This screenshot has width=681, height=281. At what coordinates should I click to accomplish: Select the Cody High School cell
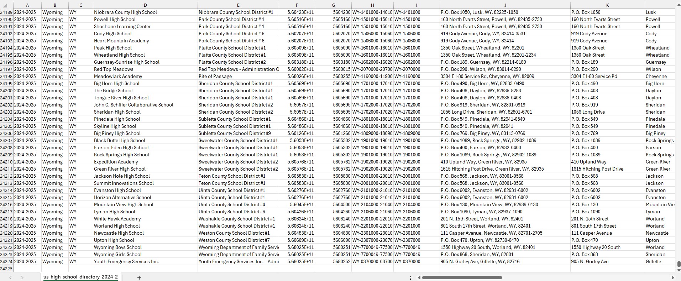click(x=113, y=34)
